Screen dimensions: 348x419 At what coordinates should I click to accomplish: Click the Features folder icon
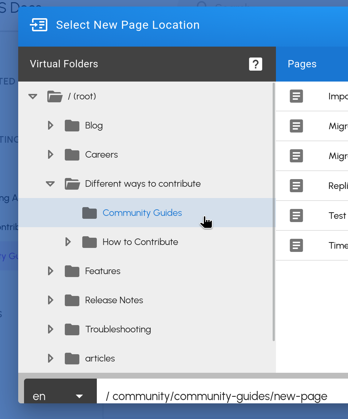(72, 271)
